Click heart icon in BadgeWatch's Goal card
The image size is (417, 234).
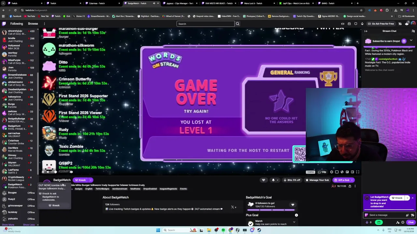click(x=293, y=205)
